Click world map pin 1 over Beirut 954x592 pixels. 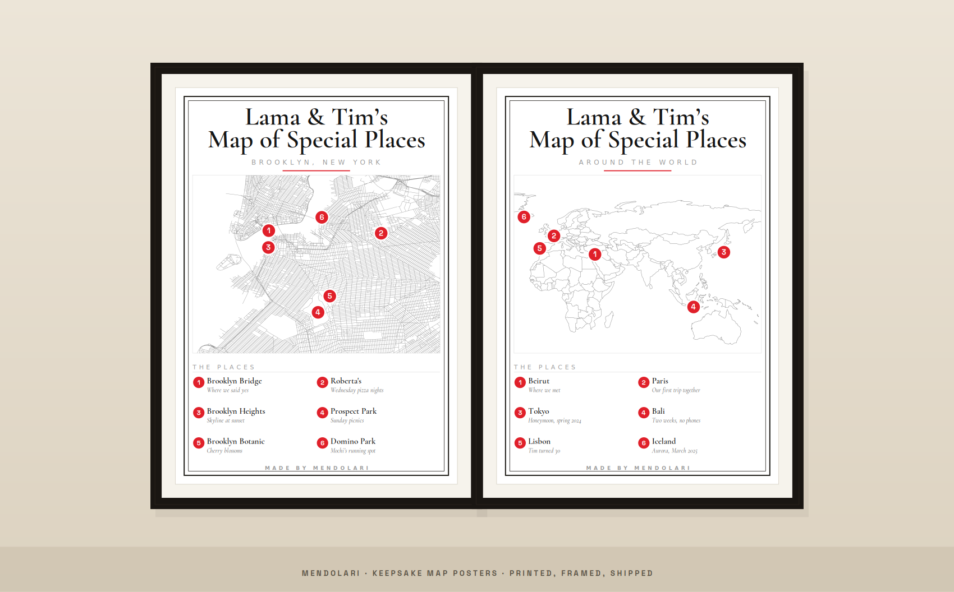(x=595, y=254)
